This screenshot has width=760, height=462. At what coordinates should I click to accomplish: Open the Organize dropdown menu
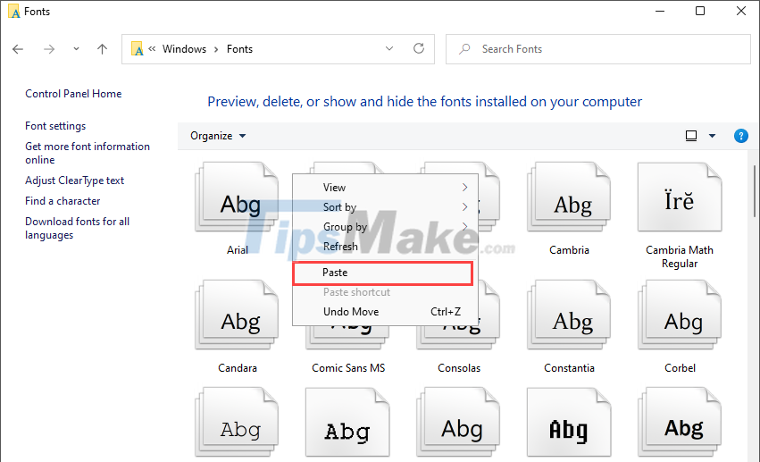(x=218, y=136)
